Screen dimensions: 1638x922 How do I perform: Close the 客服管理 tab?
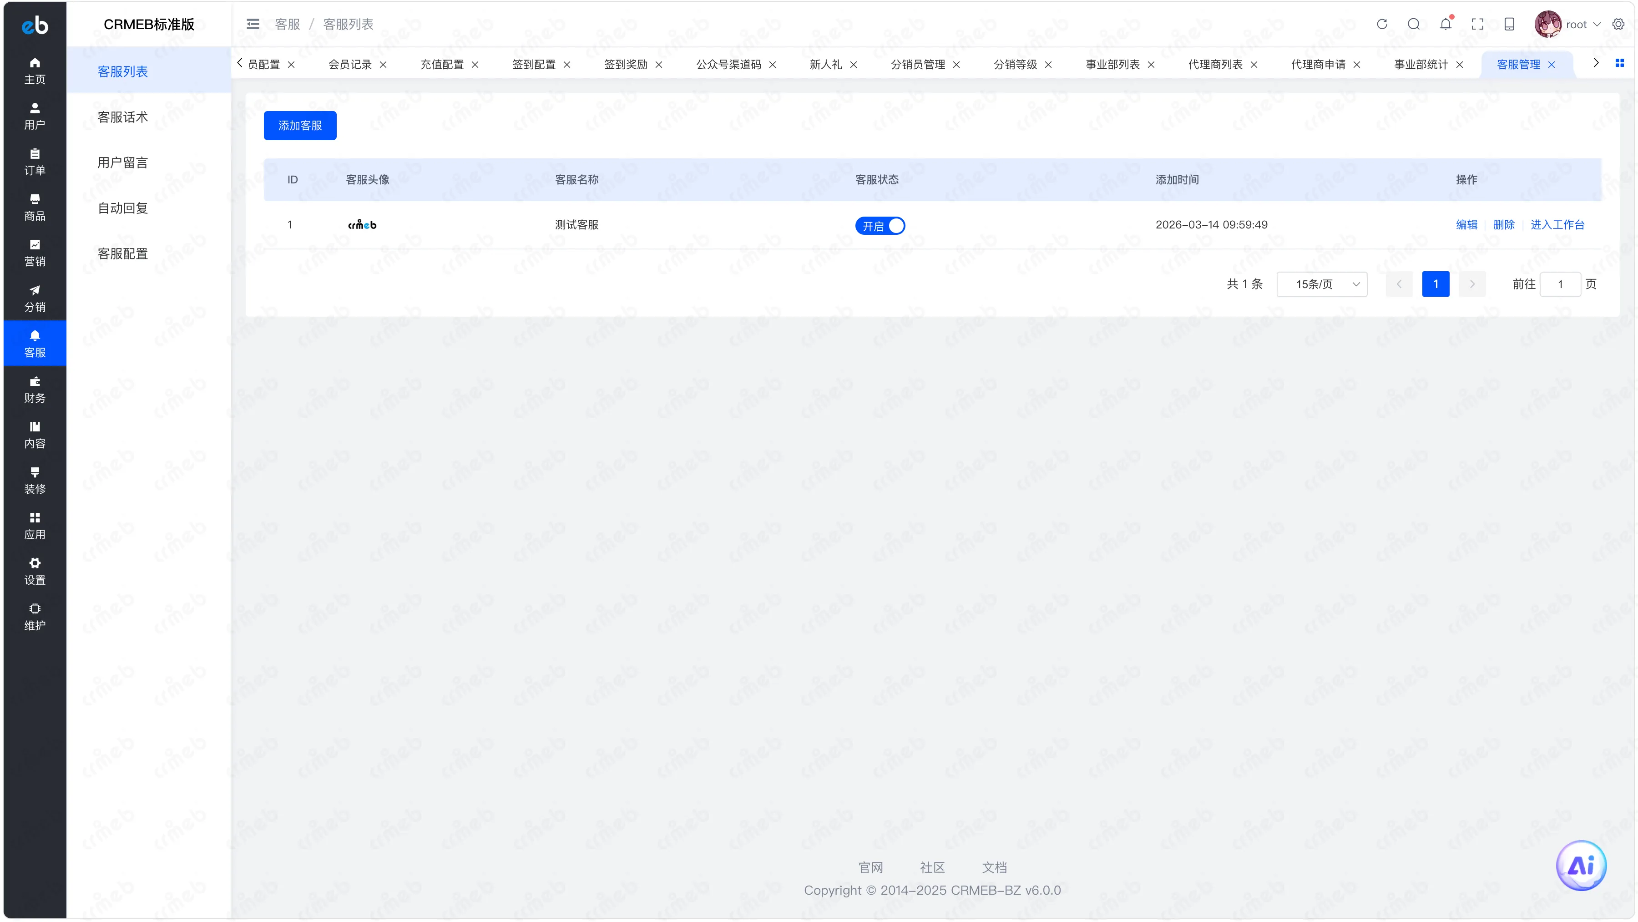(x=1552, y=64)
